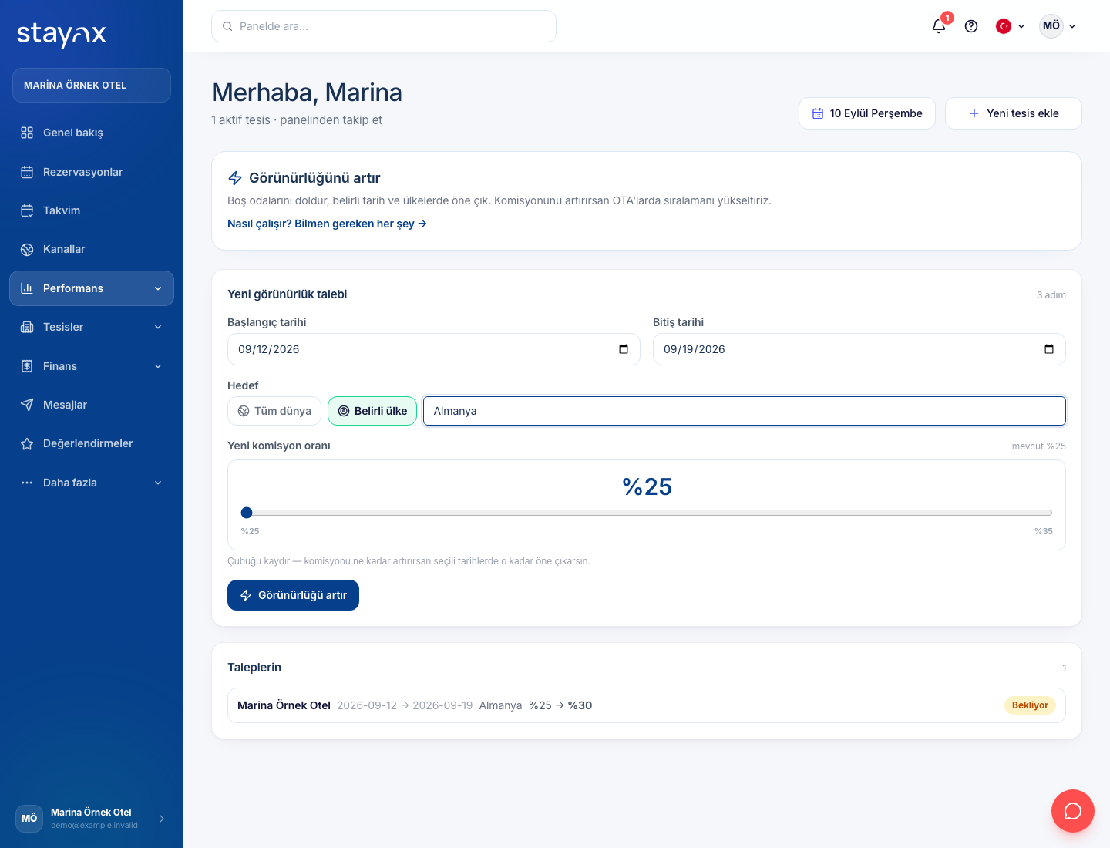This screenshot has height=848, width=1110.
Task: Open the Marina Örnek Otel profile footer
Action: (x=92, y=819)
